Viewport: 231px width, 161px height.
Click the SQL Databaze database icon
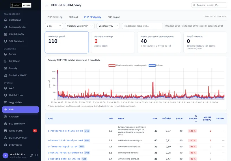(x=5, y=41)
